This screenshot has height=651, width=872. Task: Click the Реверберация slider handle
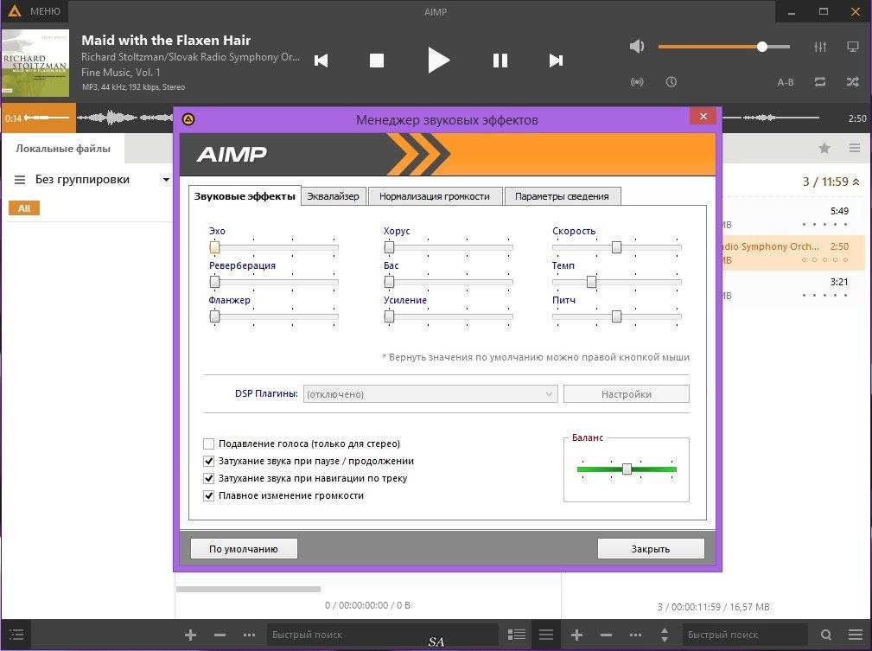214,282
